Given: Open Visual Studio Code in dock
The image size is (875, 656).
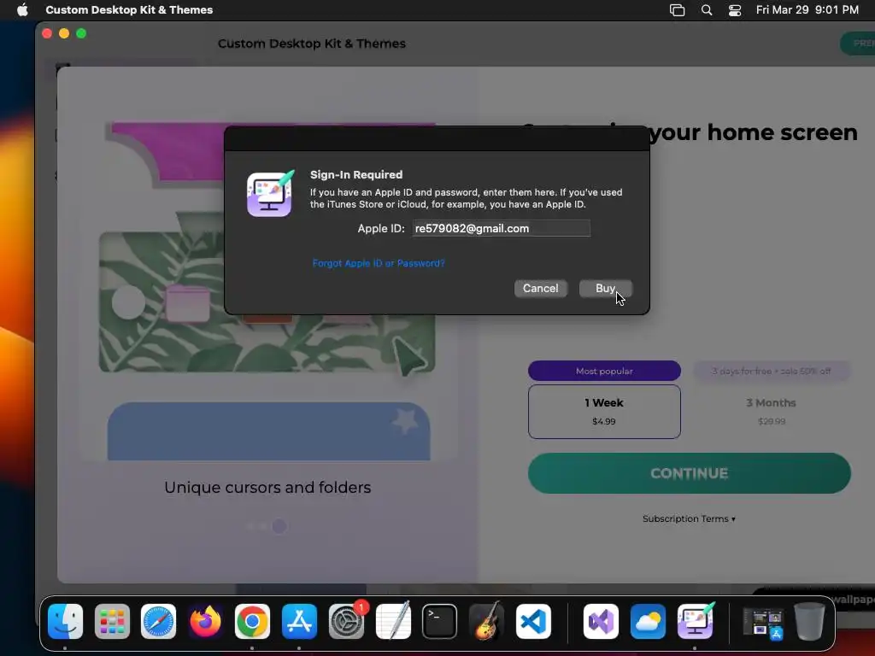Looking at the screenshot, I should [x=533, y=621].
